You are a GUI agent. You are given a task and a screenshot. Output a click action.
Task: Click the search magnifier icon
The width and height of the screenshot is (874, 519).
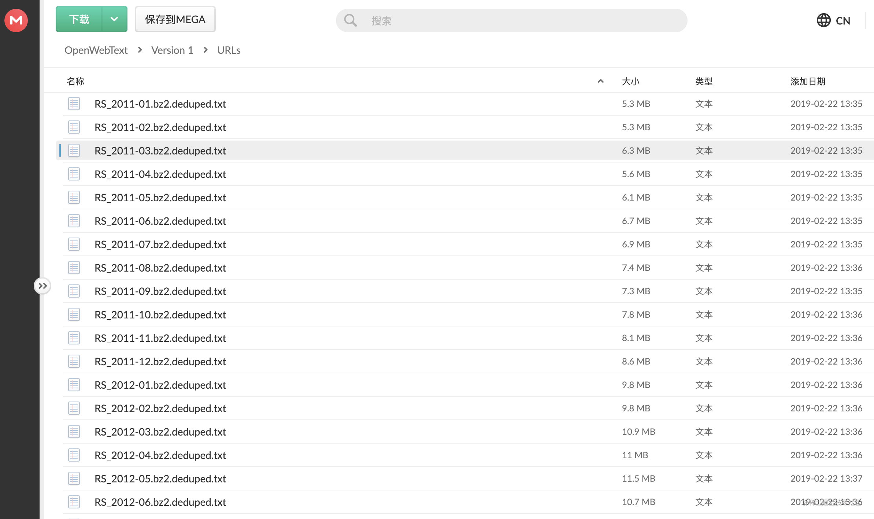(x=350, y=20)
